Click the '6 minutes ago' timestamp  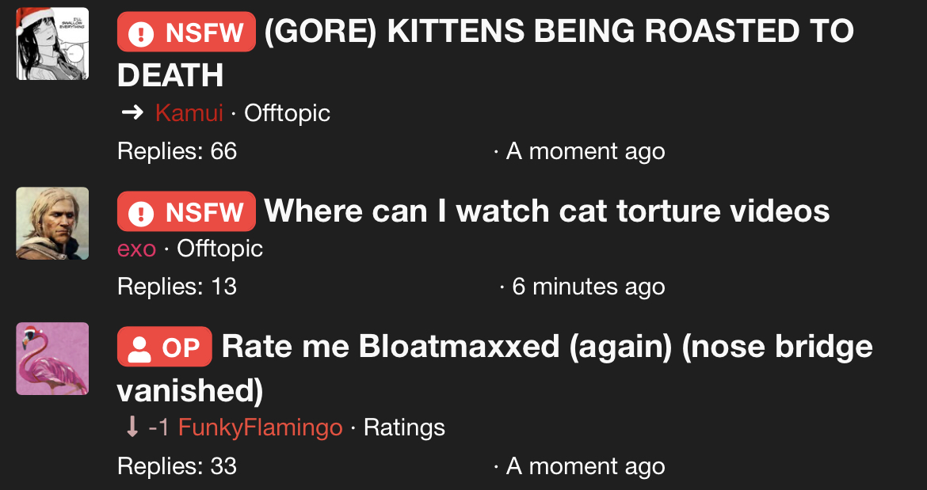[x=588, y=287]
